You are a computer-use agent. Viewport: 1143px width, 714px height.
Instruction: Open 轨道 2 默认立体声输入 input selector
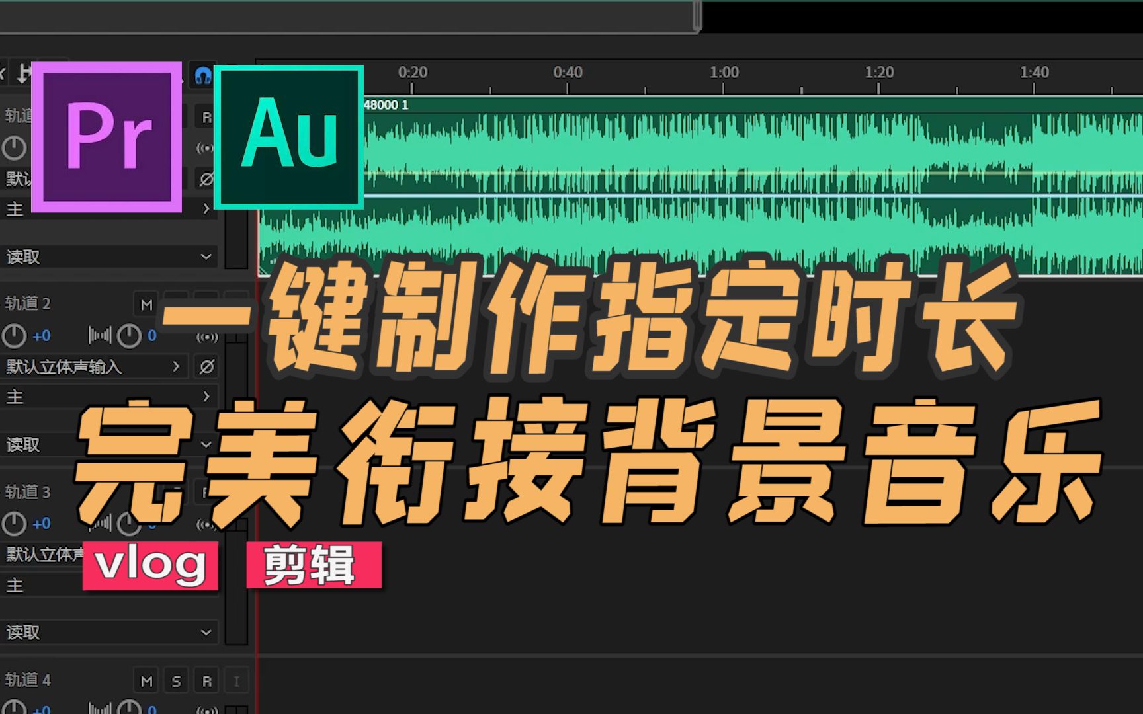(94, 366)
